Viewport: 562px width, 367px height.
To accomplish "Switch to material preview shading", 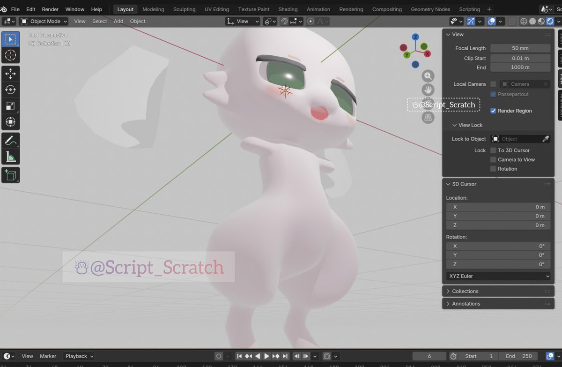I will 541,21.
